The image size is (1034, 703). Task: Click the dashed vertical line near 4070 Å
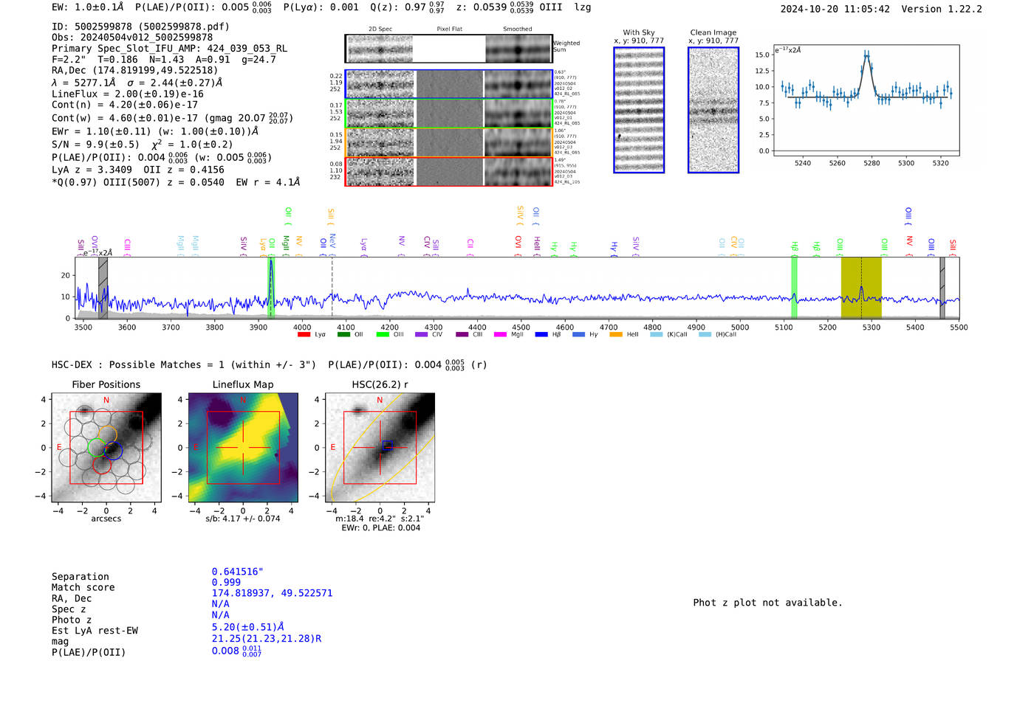[x=332, y=288]
